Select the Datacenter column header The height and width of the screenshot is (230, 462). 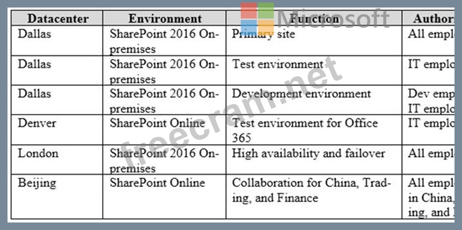57,18
